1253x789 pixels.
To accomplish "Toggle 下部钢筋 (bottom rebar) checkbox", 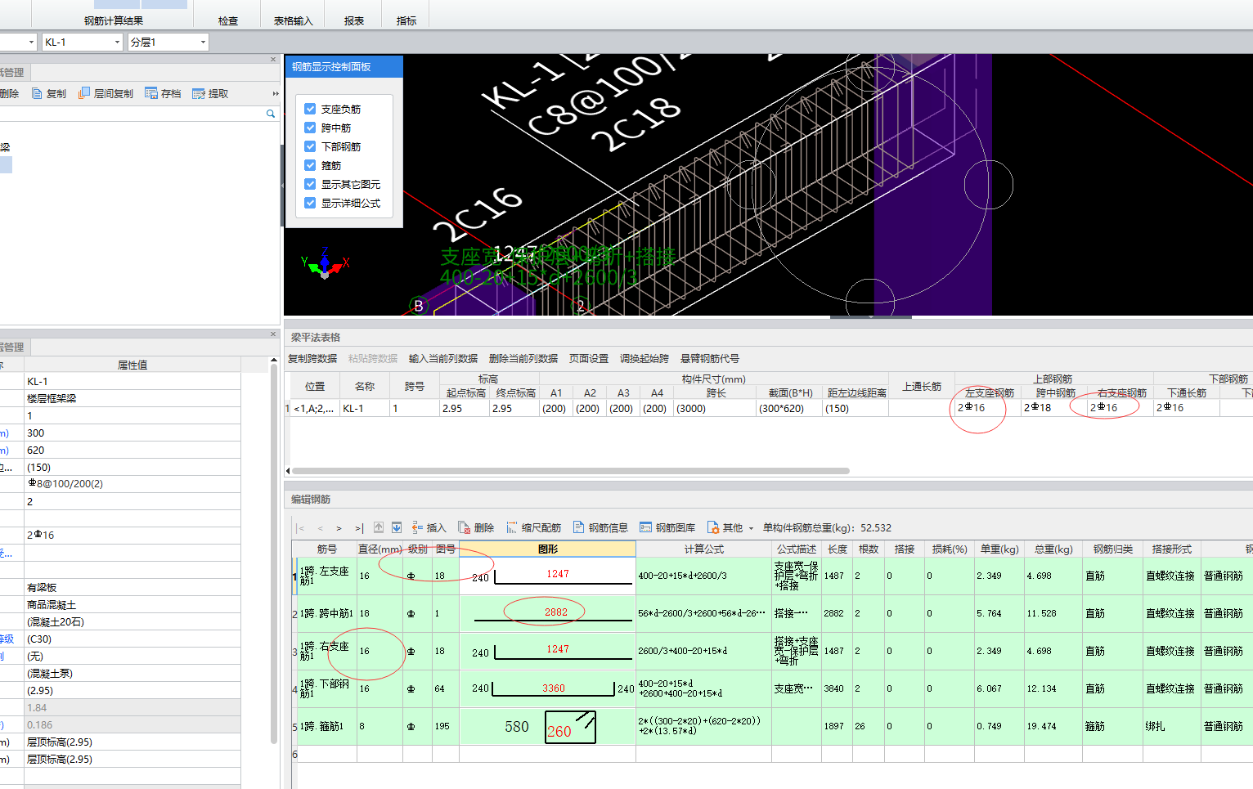I will click(310, 146).
